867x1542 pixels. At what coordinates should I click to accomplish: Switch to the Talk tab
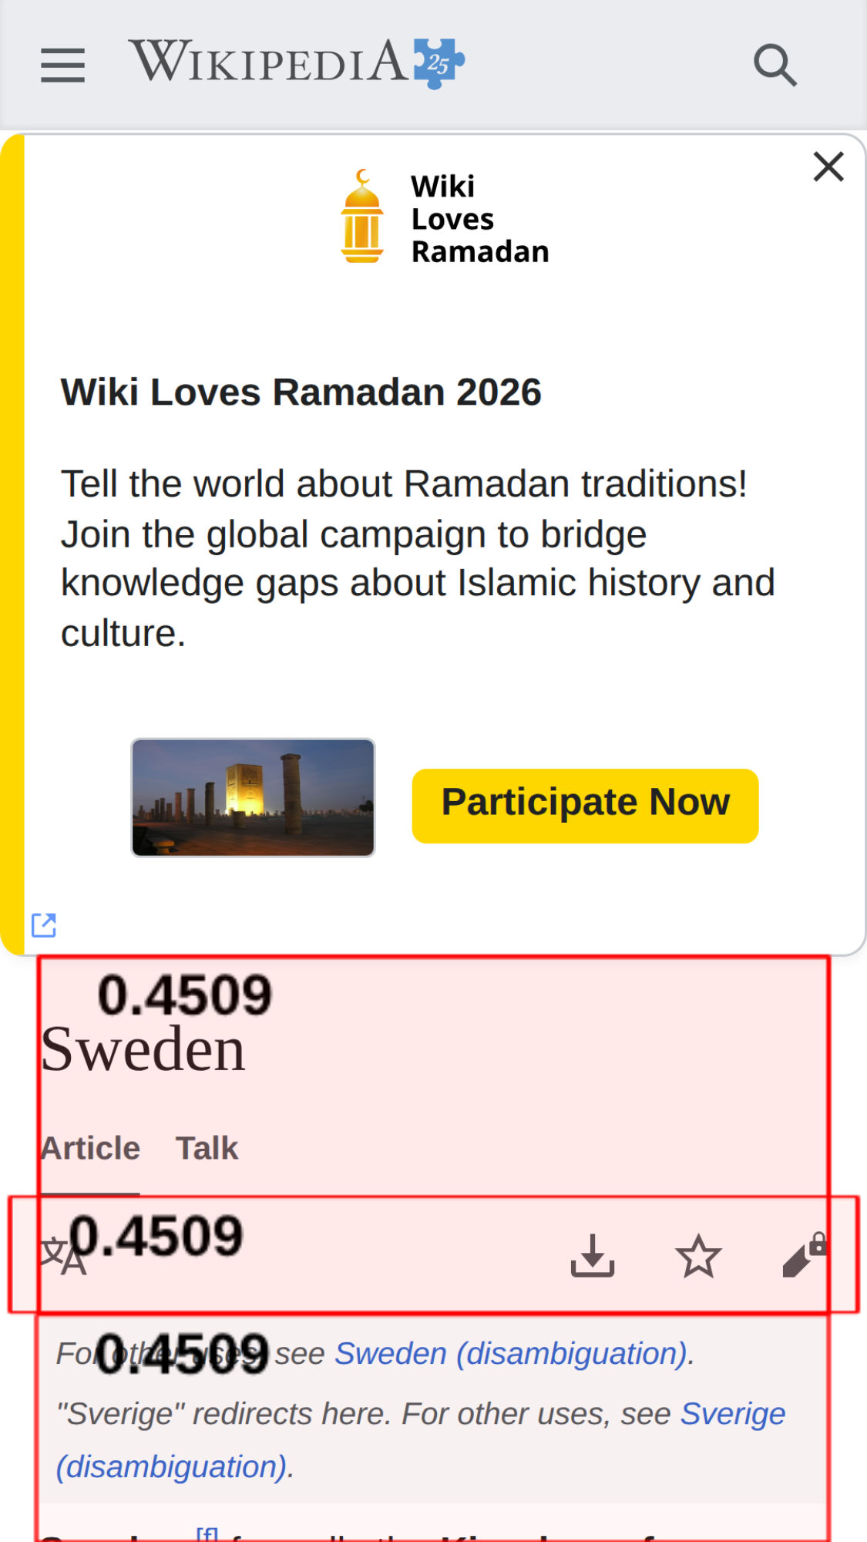(207, 1149)
